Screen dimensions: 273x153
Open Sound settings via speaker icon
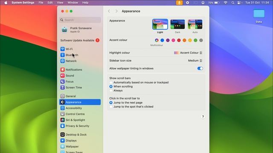pos(63,76)
